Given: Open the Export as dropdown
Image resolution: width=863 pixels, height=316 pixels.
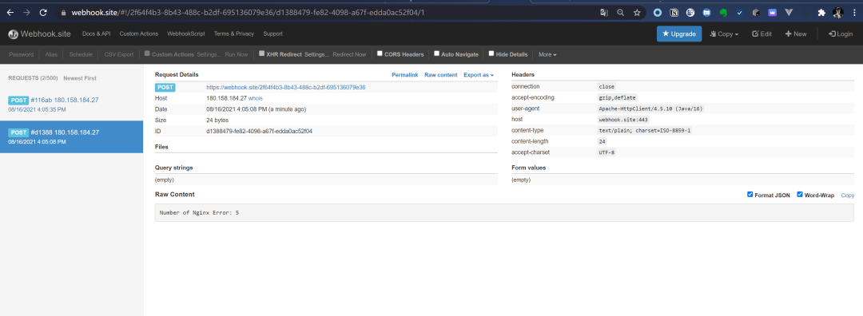Looking at the screenshot, I should [x=479, y=75].
